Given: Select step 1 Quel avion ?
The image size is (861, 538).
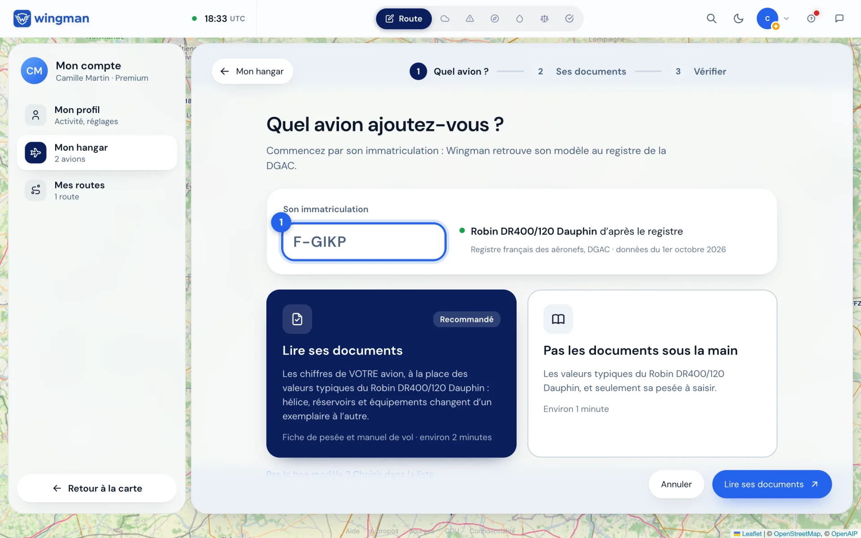Looking at the screenshot, I should [449, 71].
